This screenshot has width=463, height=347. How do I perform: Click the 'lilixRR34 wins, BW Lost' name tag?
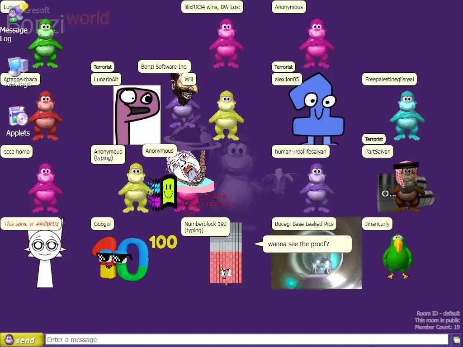click(213, 7)
